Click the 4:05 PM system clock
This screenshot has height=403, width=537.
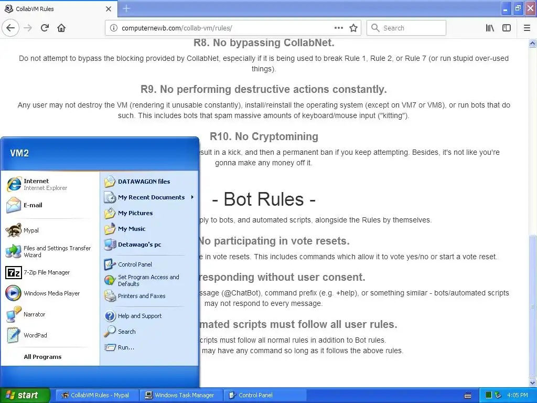click(518, 395)
